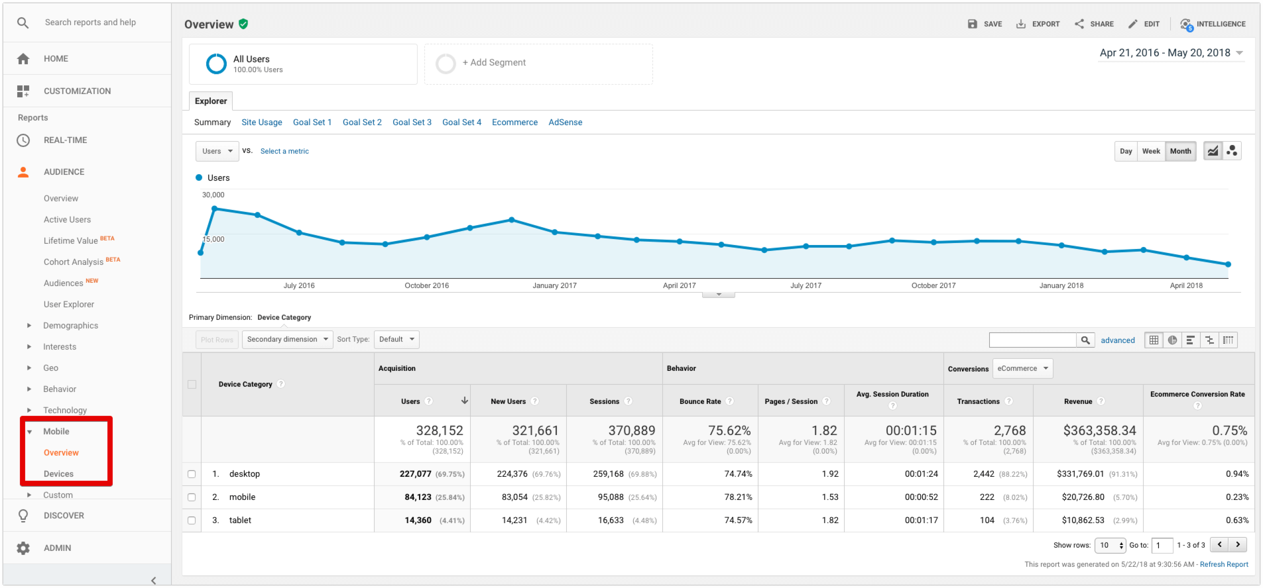Toggle the select-all rows checkbox
Viewport: 1263px width, 588px height.
(x=192, y=385)
